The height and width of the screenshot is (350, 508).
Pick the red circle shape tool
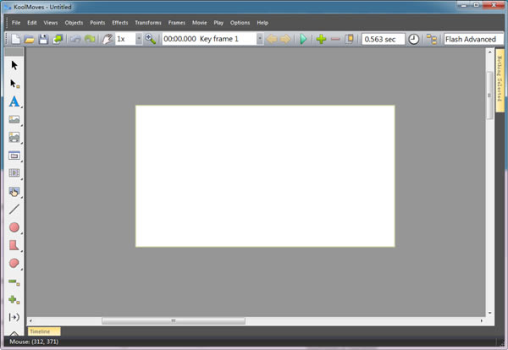click(x=14, y=227)
